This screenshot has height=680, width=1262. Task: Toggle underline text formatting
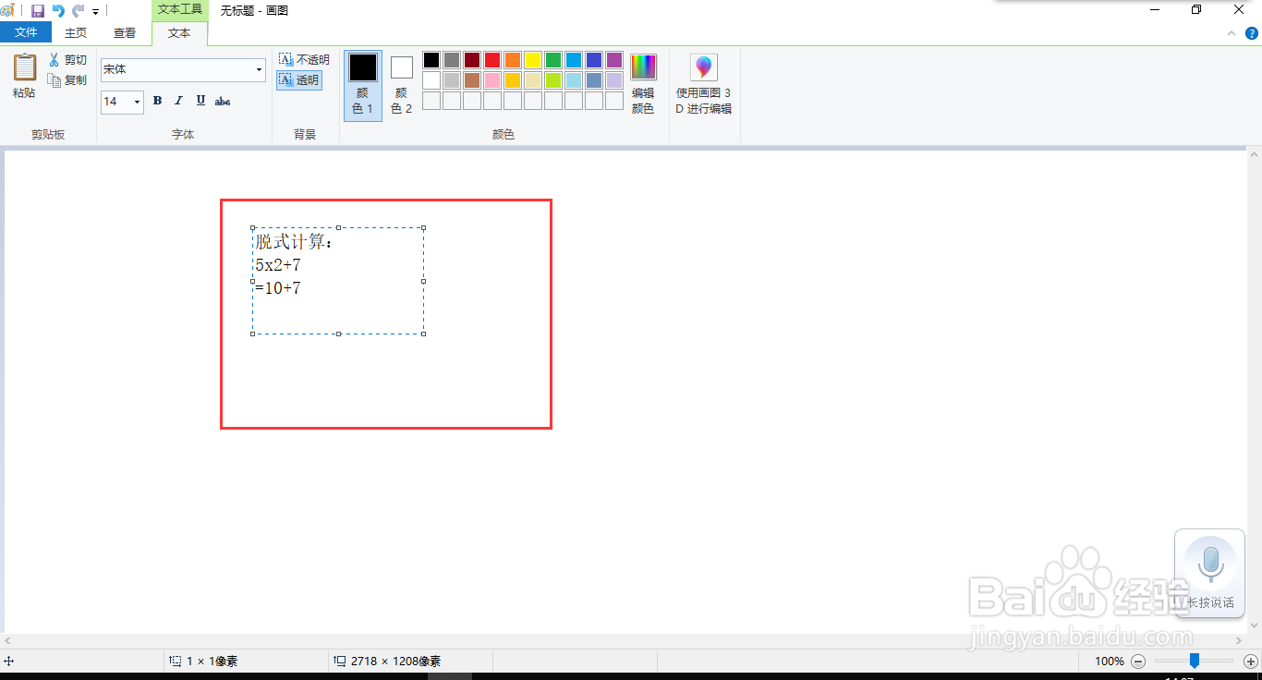click(200, 101)
